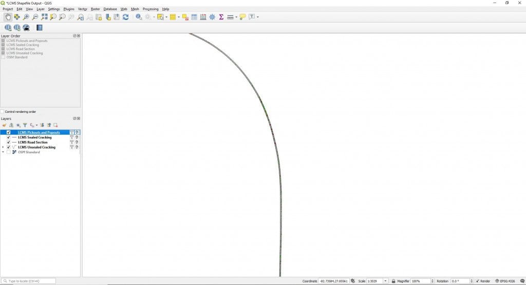Open the Plugins menu
This screenshot has height=285, width=526.
[x=69, y=9]
